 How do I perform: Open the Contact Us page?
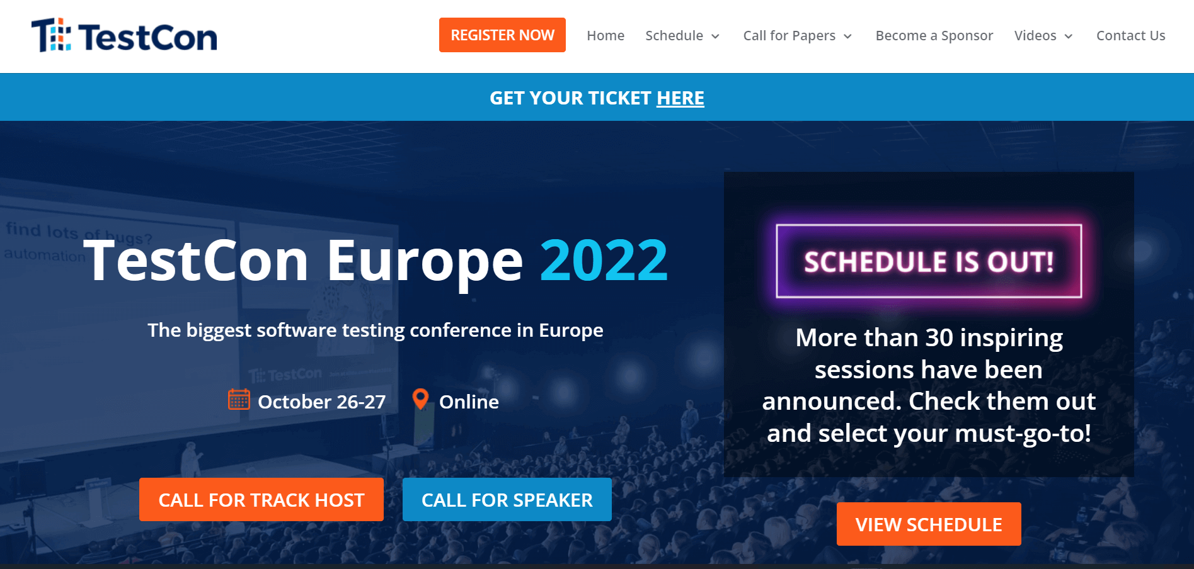click(x=1130, y=36)
